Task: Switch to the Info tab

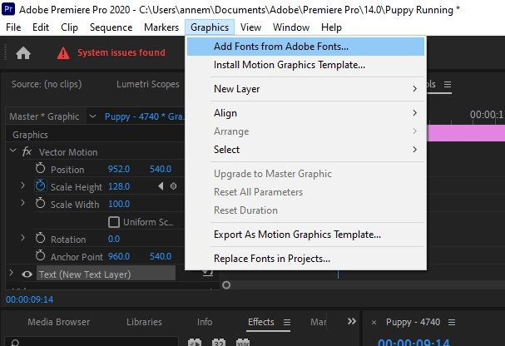Action: [x=205, y=322]
